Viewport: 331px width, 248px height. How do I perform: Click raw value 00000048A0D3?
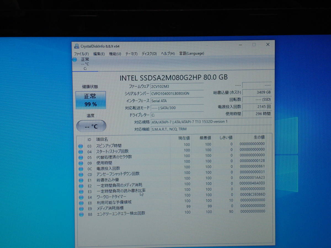(252, 183)
